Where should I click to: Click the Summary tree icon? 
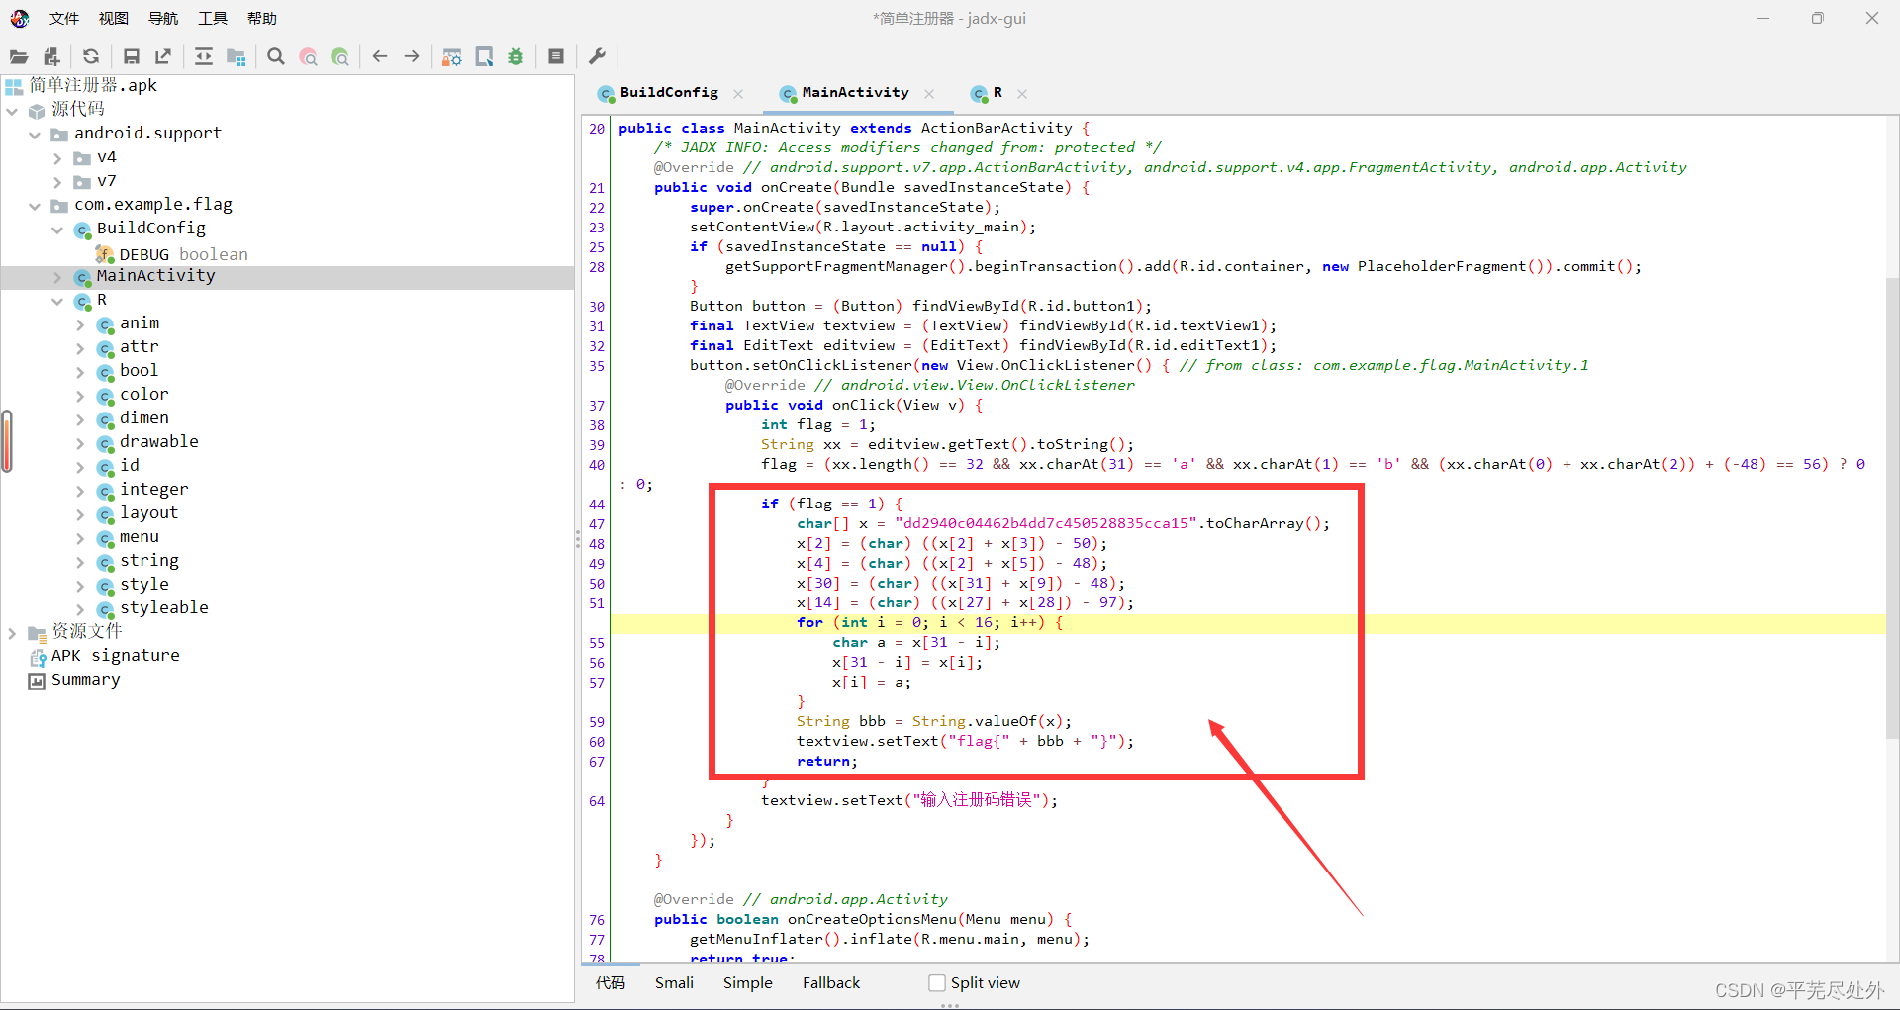coord(37,681)
